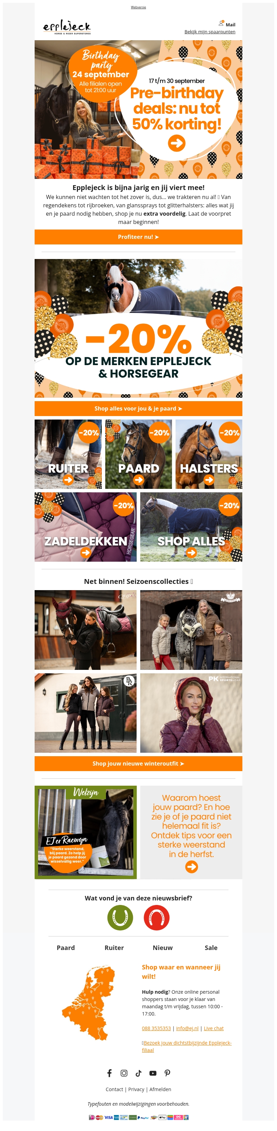Open the TikTok social icon
The image size is (277, 1131).
tap(138, 1073)
